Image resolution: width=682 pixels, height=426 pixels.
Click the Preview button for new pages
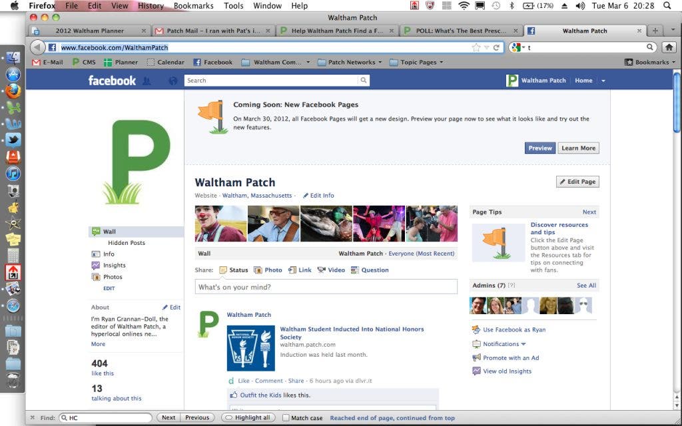539,148
